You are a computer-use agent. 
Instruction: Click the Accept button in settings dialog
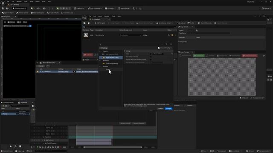click(168, 109)
